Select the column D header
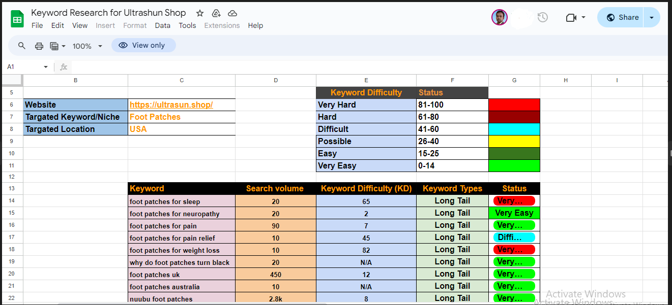The image size is (672, 305). pos(276,80)
